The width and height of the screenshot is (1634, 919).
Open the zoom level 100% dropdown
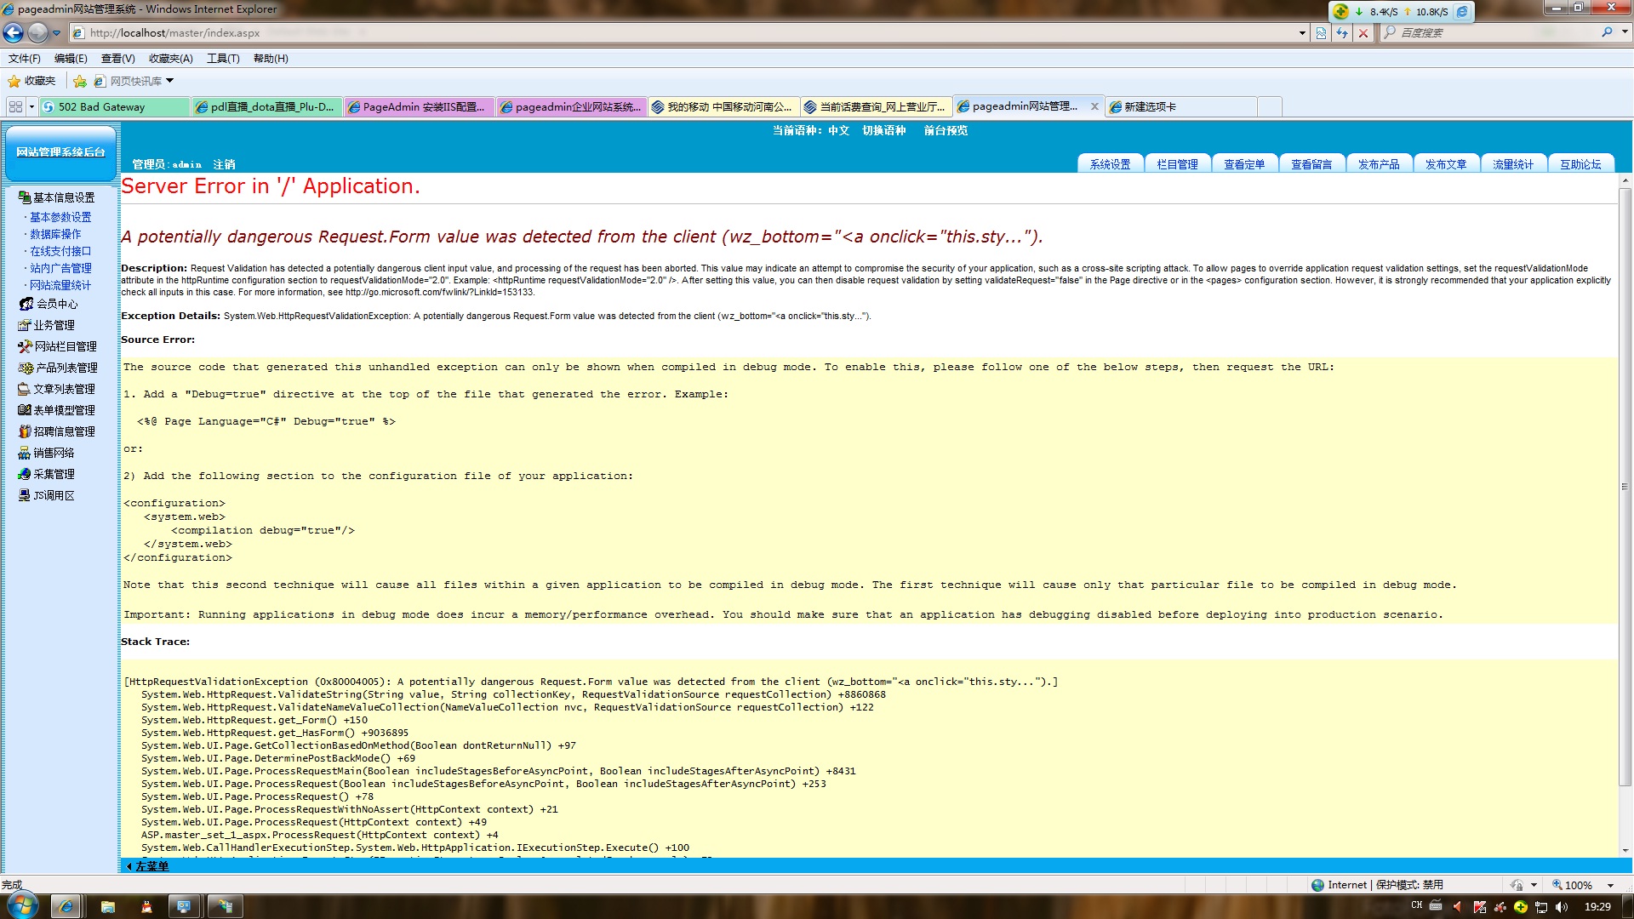click(x=1610, y=885)
